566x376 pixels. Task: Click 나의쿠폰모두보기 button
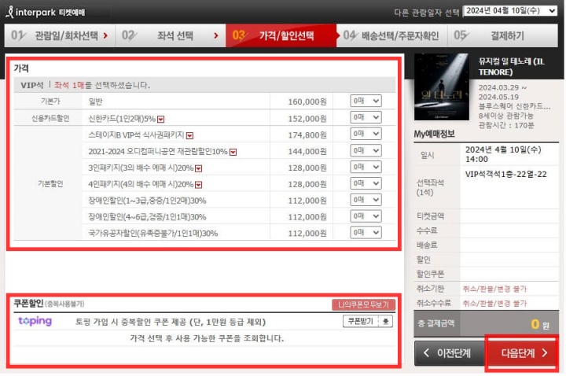pos(363,304)
